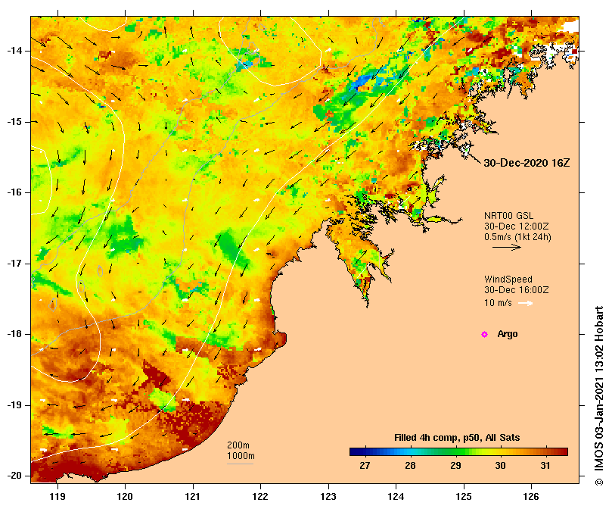Click longitude axis label '120'
612x509 pixels.
[x=125, y=497]
